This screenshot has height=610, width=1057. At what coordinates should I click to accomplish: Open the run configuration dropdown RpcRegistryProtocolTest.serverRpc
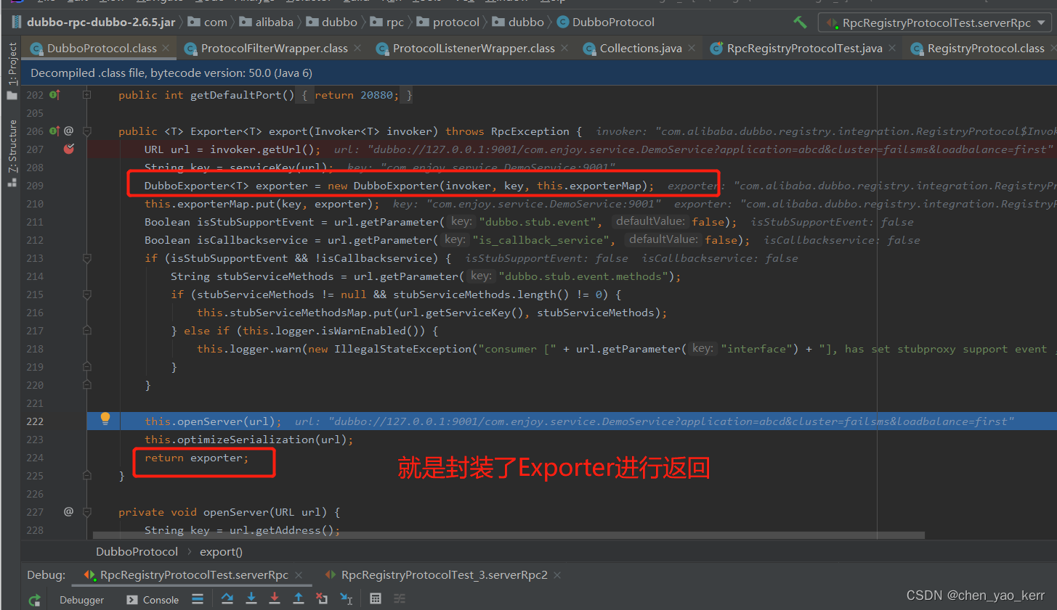pyautogui.click(x=935, y=22)
